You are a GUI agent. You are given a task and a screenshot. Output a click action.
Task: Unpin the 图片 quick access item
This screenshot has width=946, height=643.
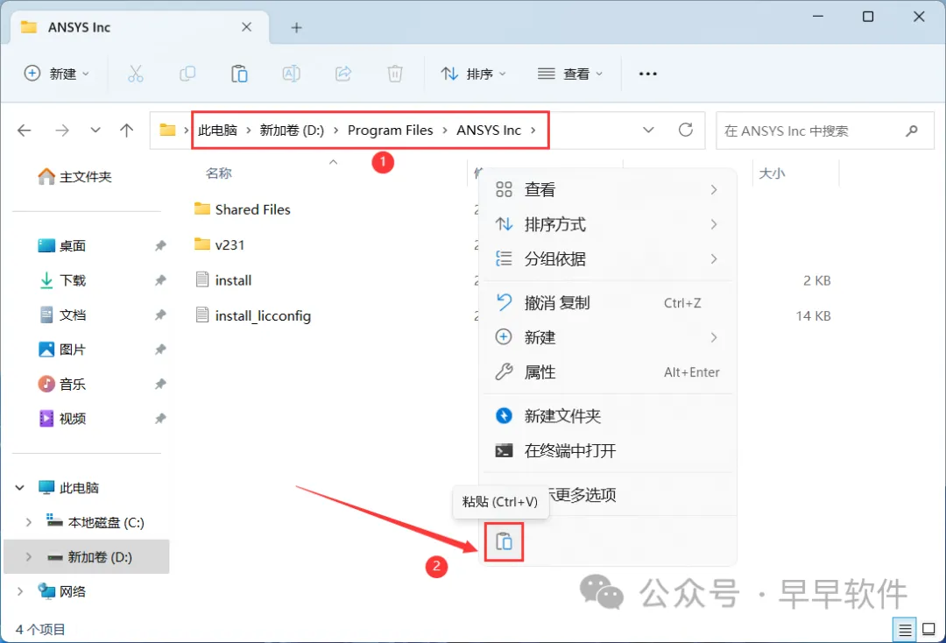[x=160, y=350]
